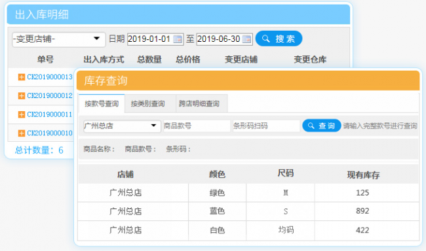The width and height of the screenshot is (426, 251).
Task: Click the 现有库存 column header
Action: coord(364,175)
